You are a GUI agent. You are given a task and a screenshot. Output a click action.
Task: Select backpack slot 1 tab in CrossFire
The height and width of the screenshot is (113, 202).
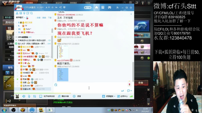click(x=8, y=73)
